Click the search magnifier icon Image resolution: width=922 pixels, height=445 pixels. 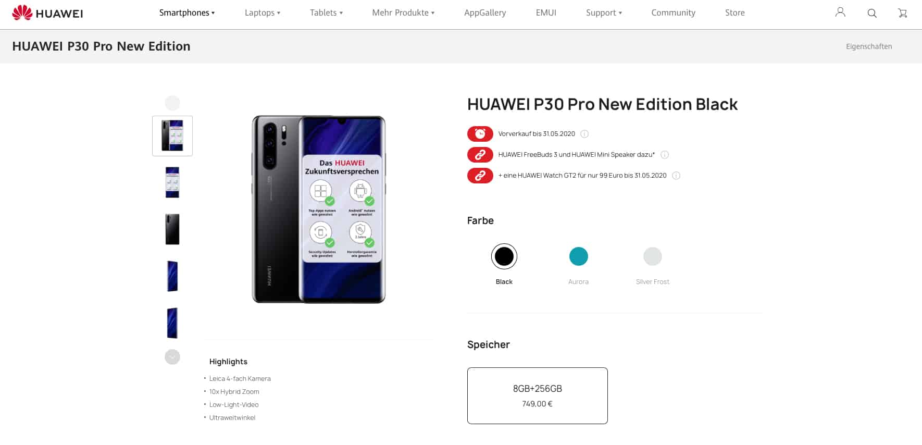[871, 13]
